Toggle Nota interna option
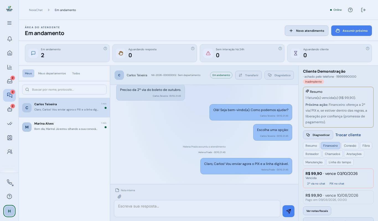This screenshot has width=378, height=221. tap(125, 190)
